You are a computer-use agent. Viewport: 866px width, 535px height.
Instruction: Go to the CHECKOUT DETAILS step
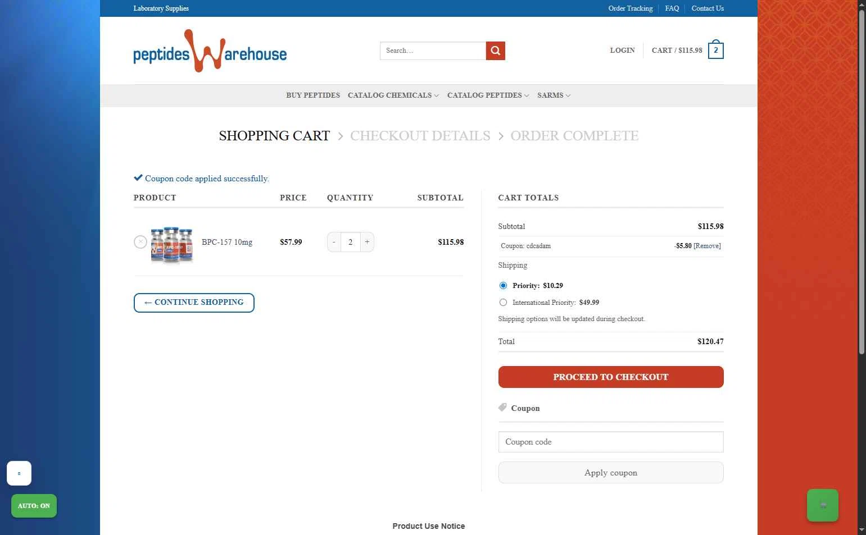click(x=420, y=136)
